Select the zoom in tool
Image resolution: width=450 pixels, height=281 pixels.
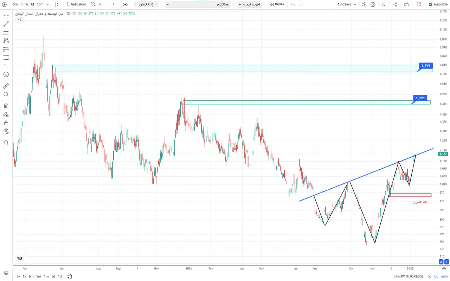click(x=6, y=94)
